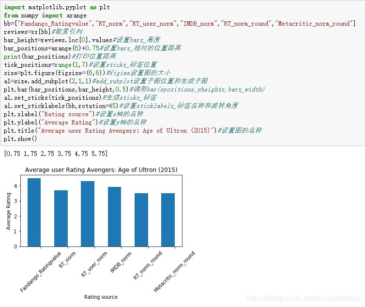Click the 'a1=size.add_subplot(2,1,1)' line

(106, 81)
